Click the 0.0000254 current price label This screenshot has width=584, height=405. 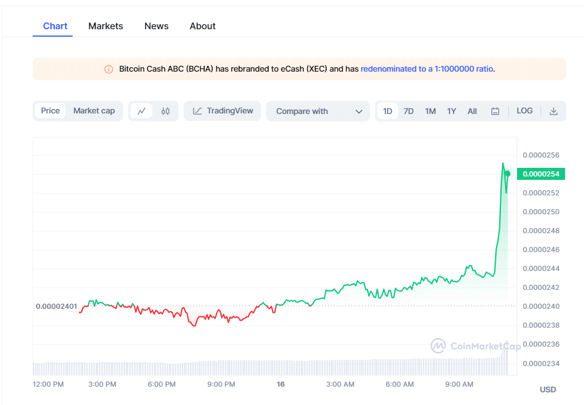tap(541, 174)
